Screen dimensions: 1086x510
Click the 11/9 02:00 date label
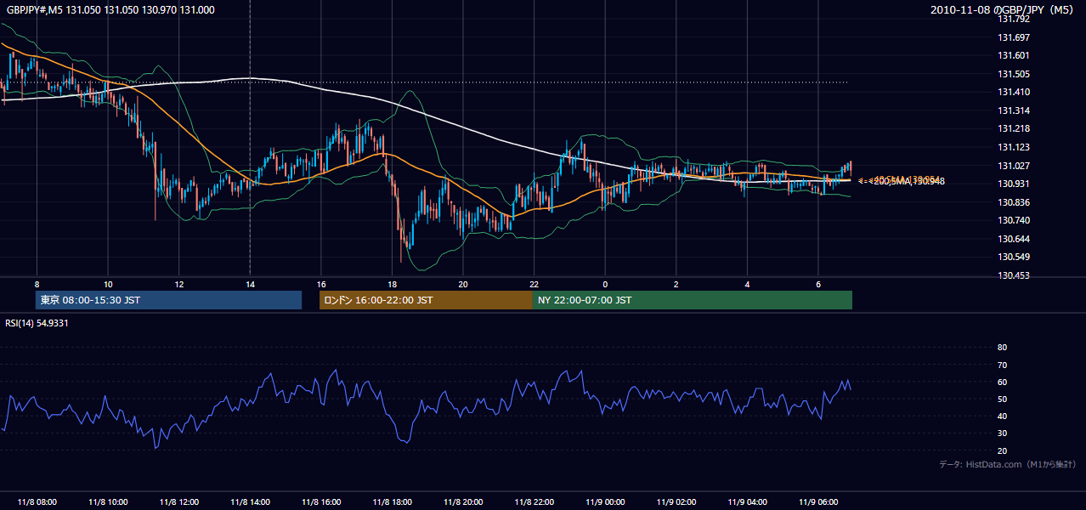(676, 501)
